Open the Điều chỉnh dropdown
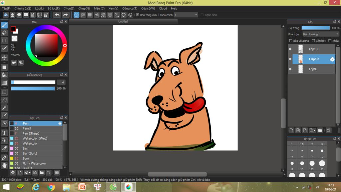 click(x=186, y=15)
